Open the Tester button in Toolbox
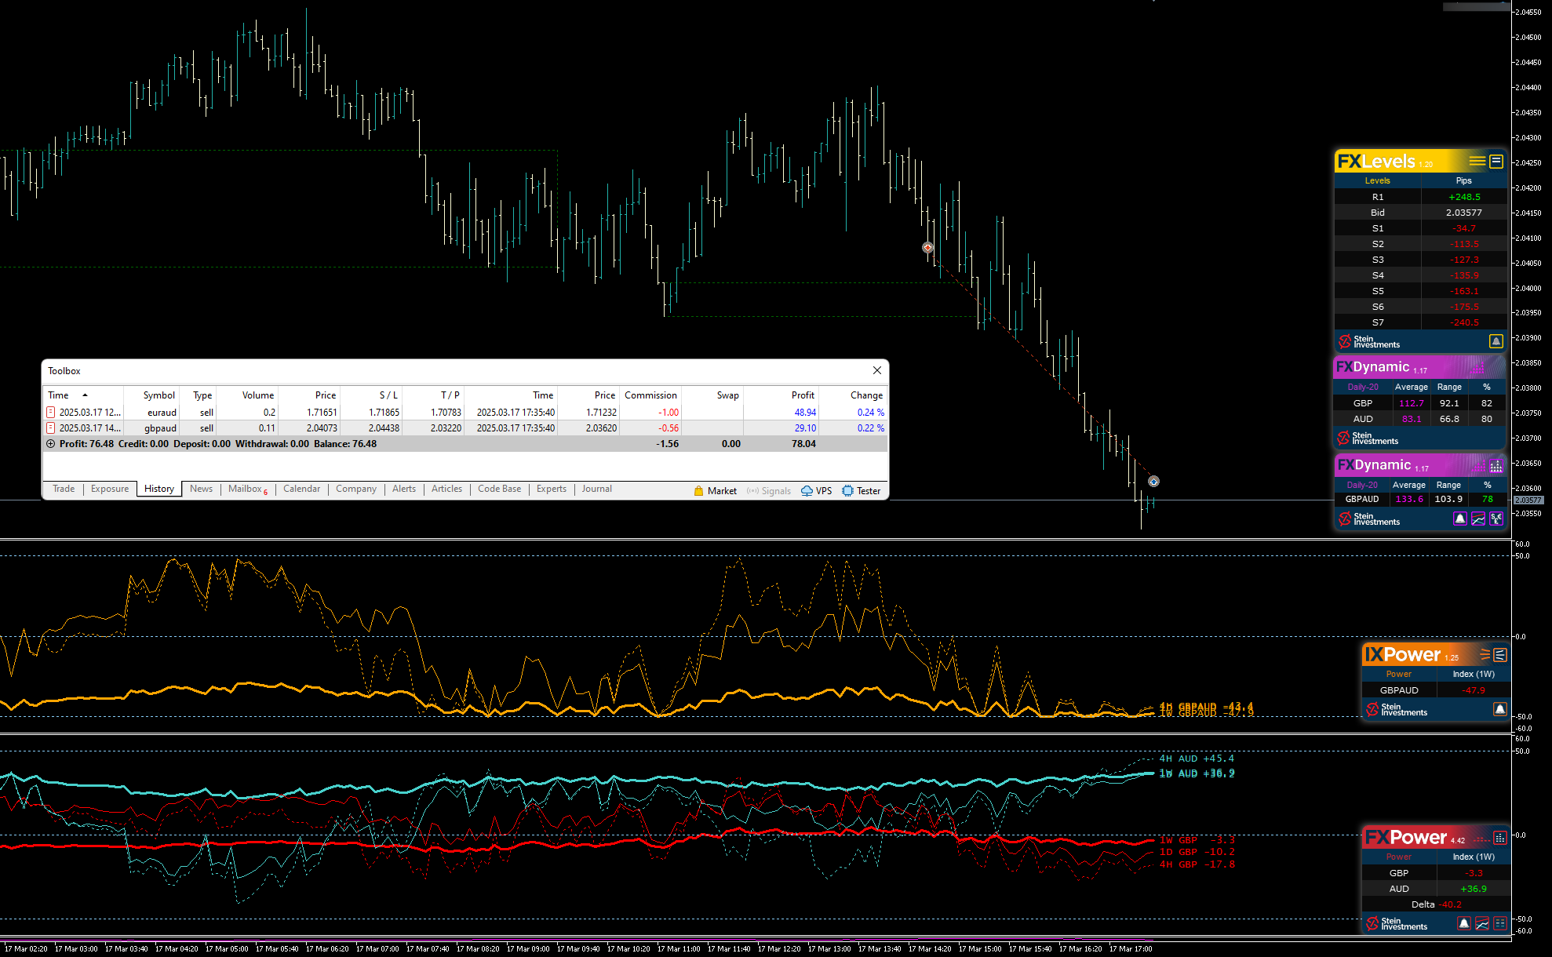Viewport: 1552px width, 957px height. coord(862,491)
